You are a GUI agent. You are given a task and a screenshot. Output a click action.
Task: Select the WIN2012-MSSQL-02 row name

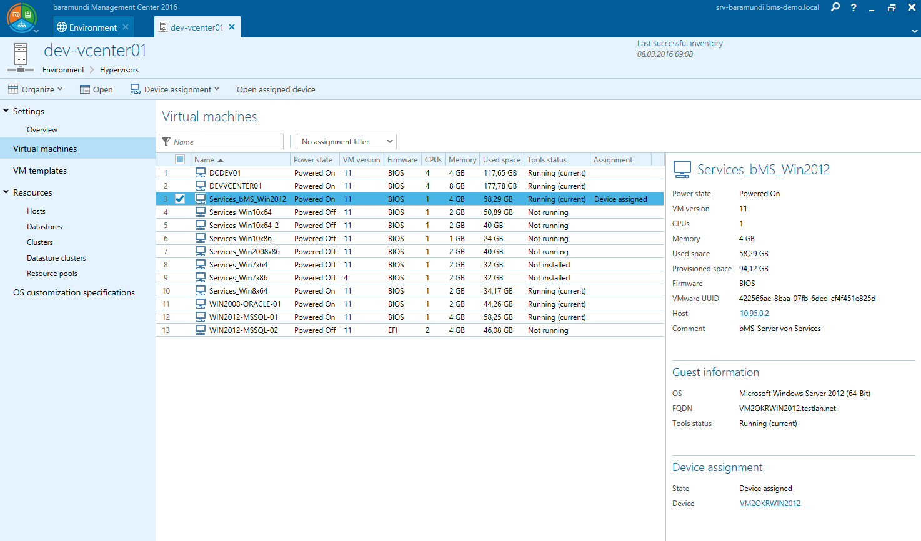pos(244,330)
